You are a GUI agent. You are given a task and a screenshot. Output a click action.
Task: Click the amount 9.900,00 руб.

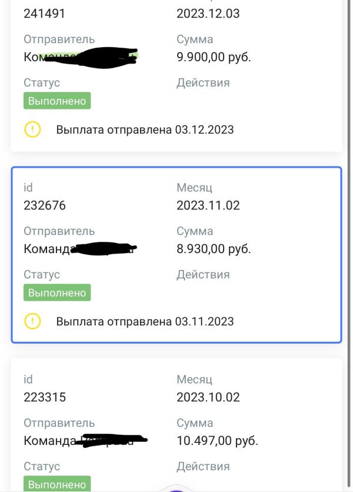point(214,57)
